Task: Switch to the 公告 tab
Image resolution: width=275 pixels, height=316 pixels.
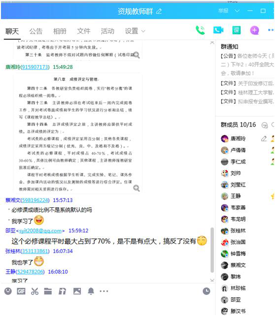Action: pos(35,31)
